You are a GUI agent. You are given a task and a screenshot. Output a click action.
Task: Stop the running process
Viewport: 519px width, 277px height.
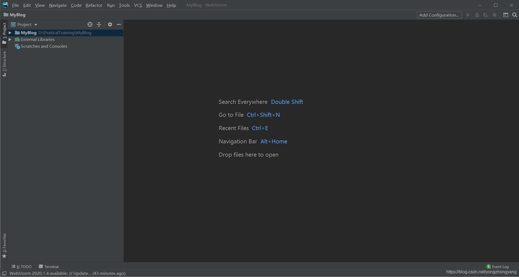495,15
